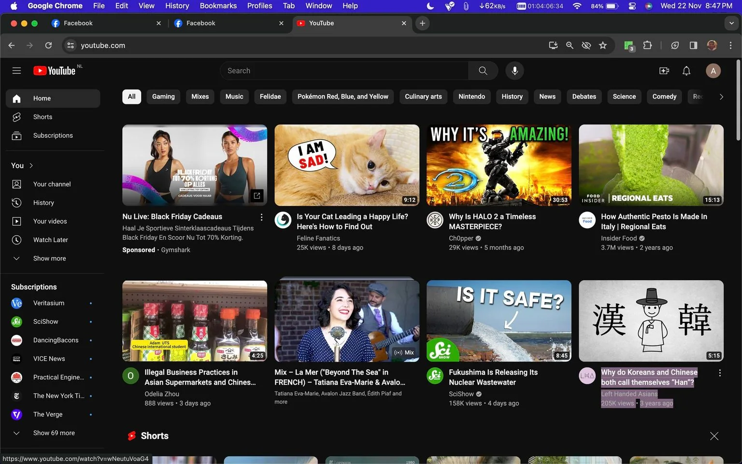Open Ch0pper channel link
Screen dimensions: 742x464
[461, 238]
